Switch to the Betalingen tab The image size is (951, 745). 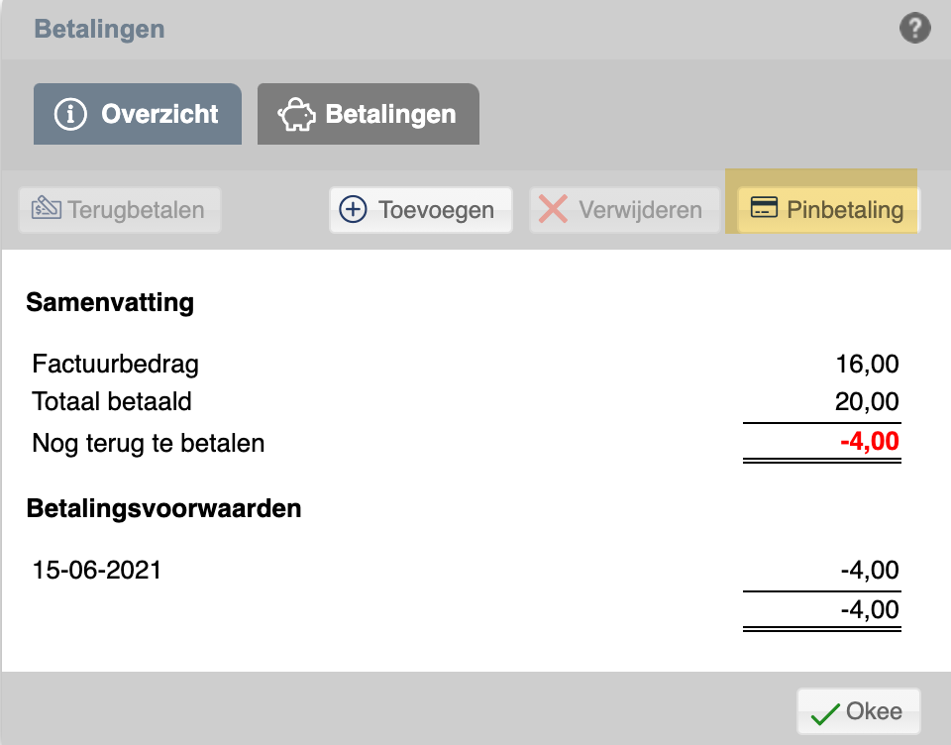click(369, 114)
